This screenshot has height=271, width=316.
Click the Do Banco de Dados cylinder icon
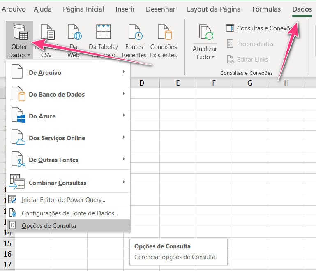(x=18, y=93)
